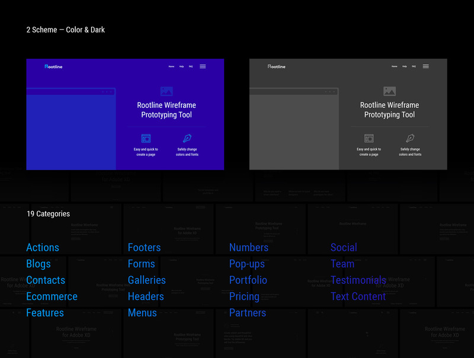Image resolution: width=474 pixels, height=358 pixels.
Task: Select FAQ in blue preview navigation
Action: 191,66
